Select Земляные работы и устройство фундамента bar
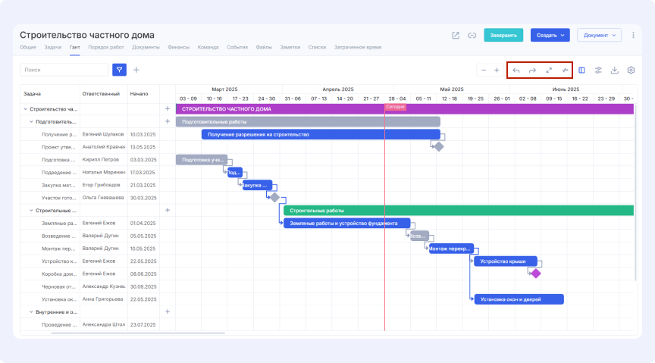Image resolution: width=655 pixels, height=363 pixels. 346,223
